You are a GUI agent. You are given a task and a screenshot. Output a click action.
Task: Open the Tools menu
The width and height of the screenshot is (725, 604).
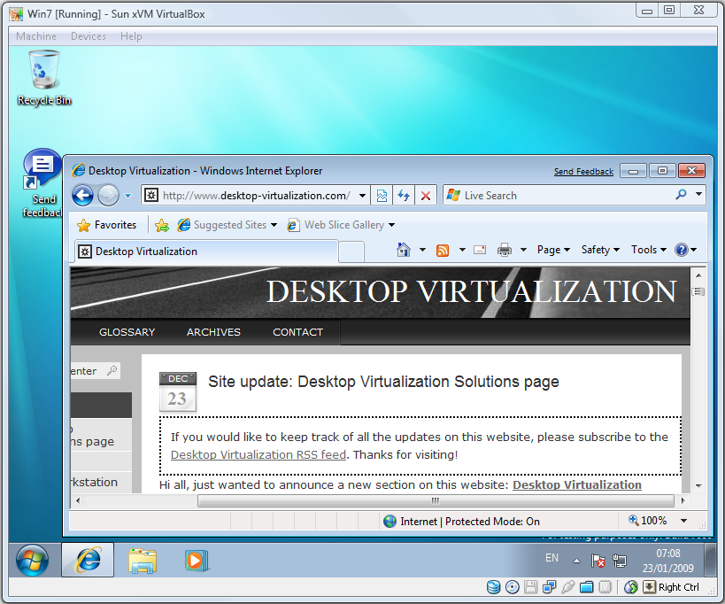click(649, 250)
